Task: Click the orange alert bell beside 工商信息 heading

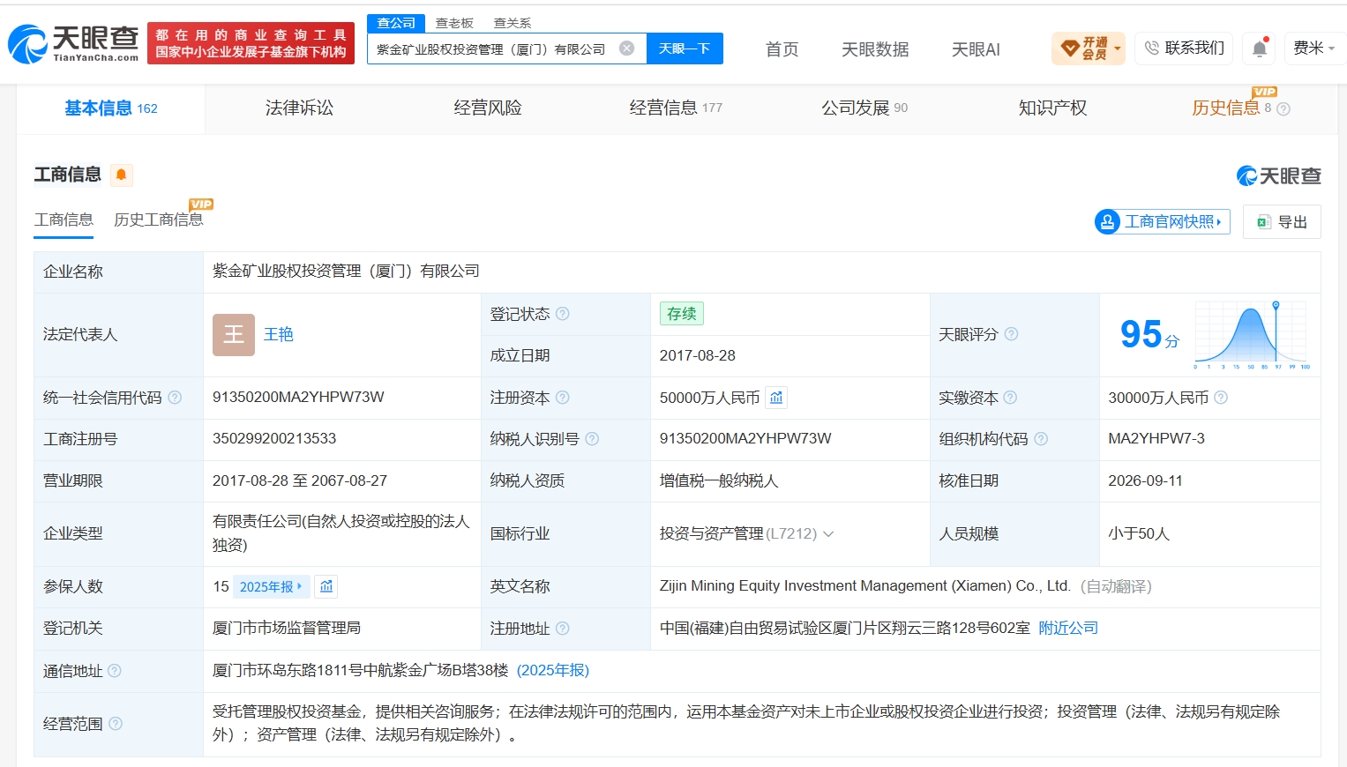Action: [122, 175]
